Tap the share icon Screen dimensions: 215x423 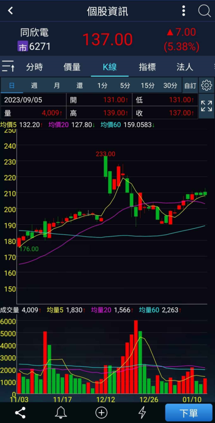[20, 413]
